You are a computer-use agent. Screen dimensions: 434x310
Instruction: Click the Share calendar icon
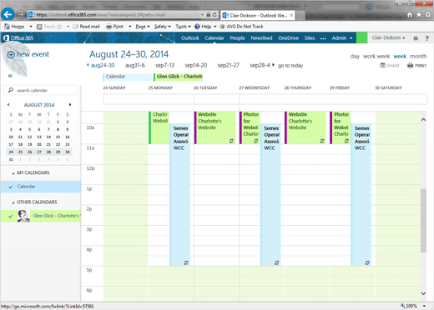point(383,66)
